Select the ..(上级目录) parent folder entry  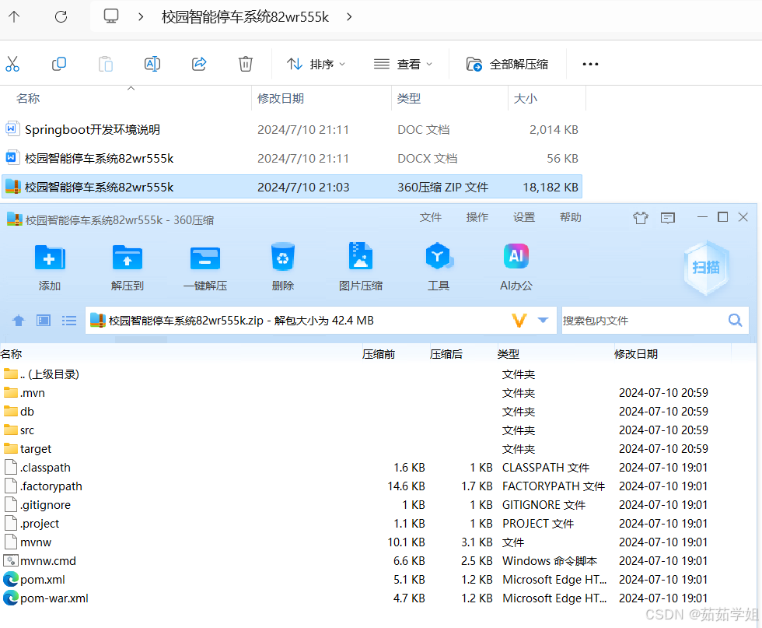pyautogui.click(x=41, y=374)
